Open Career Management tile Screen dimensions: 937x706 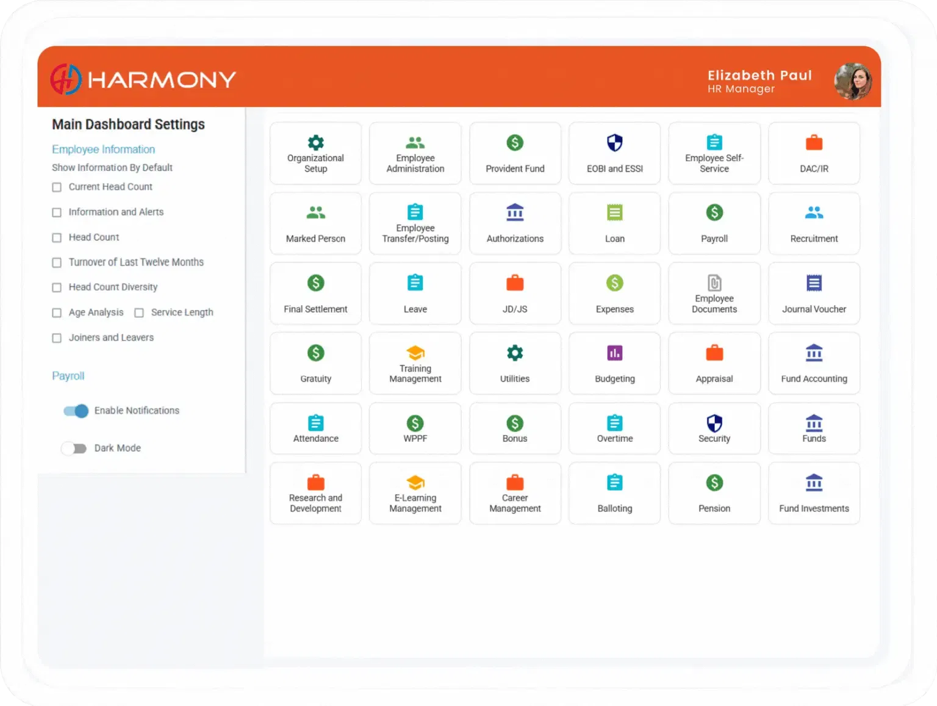515,493
